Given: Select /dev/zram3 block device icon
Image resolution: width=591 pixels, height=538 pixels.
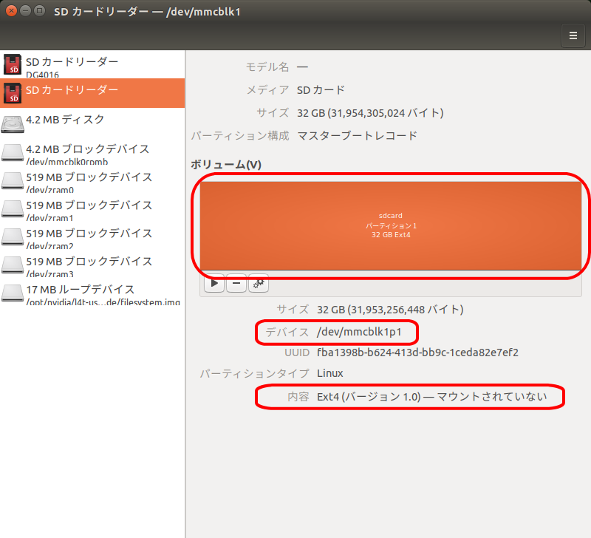Looking at the screenshot, I should point(13,265).
